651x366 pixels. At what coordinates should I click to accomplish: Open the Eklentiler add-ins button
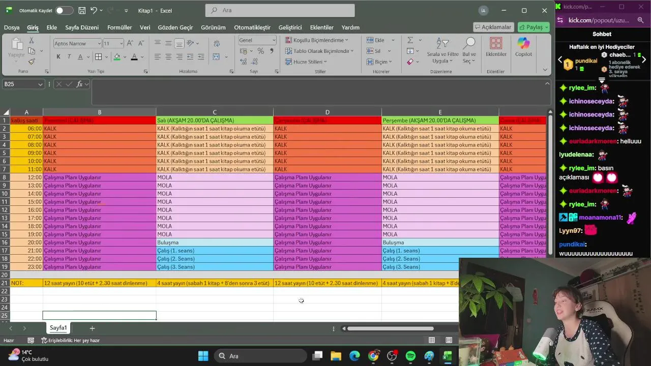coord(496,47)
